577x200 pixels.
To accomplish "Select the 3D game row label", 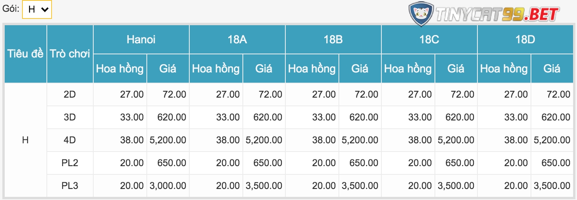I will click(x=70, y=117).
